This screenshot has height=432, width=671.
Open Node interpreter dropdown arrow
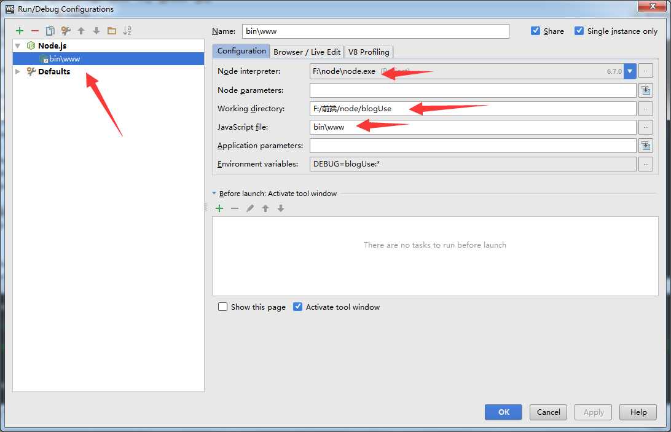click(x=630, y=71)
